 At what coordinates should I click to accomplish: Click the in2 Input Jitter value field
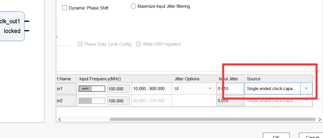230,101
